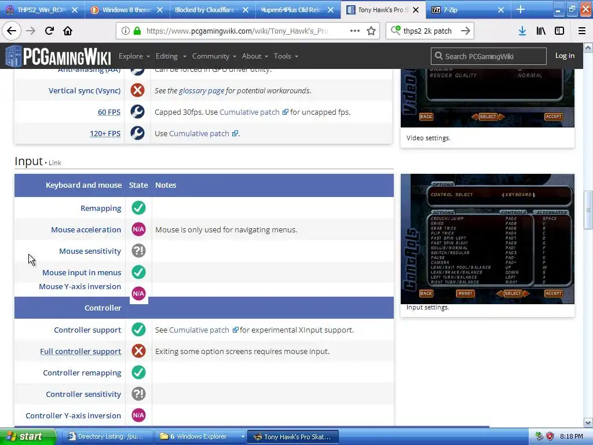Click the URL address bar
Screen dimensions: 593x445
[248, 31]
